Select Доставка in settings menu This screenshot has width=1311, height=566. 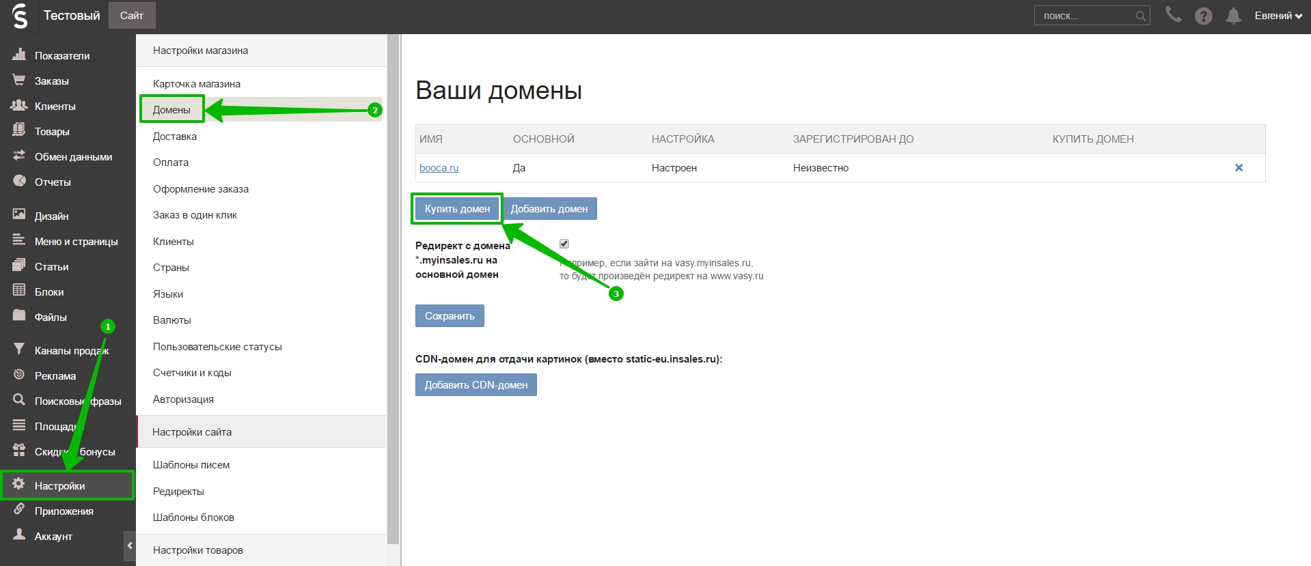tap(175, 137)
